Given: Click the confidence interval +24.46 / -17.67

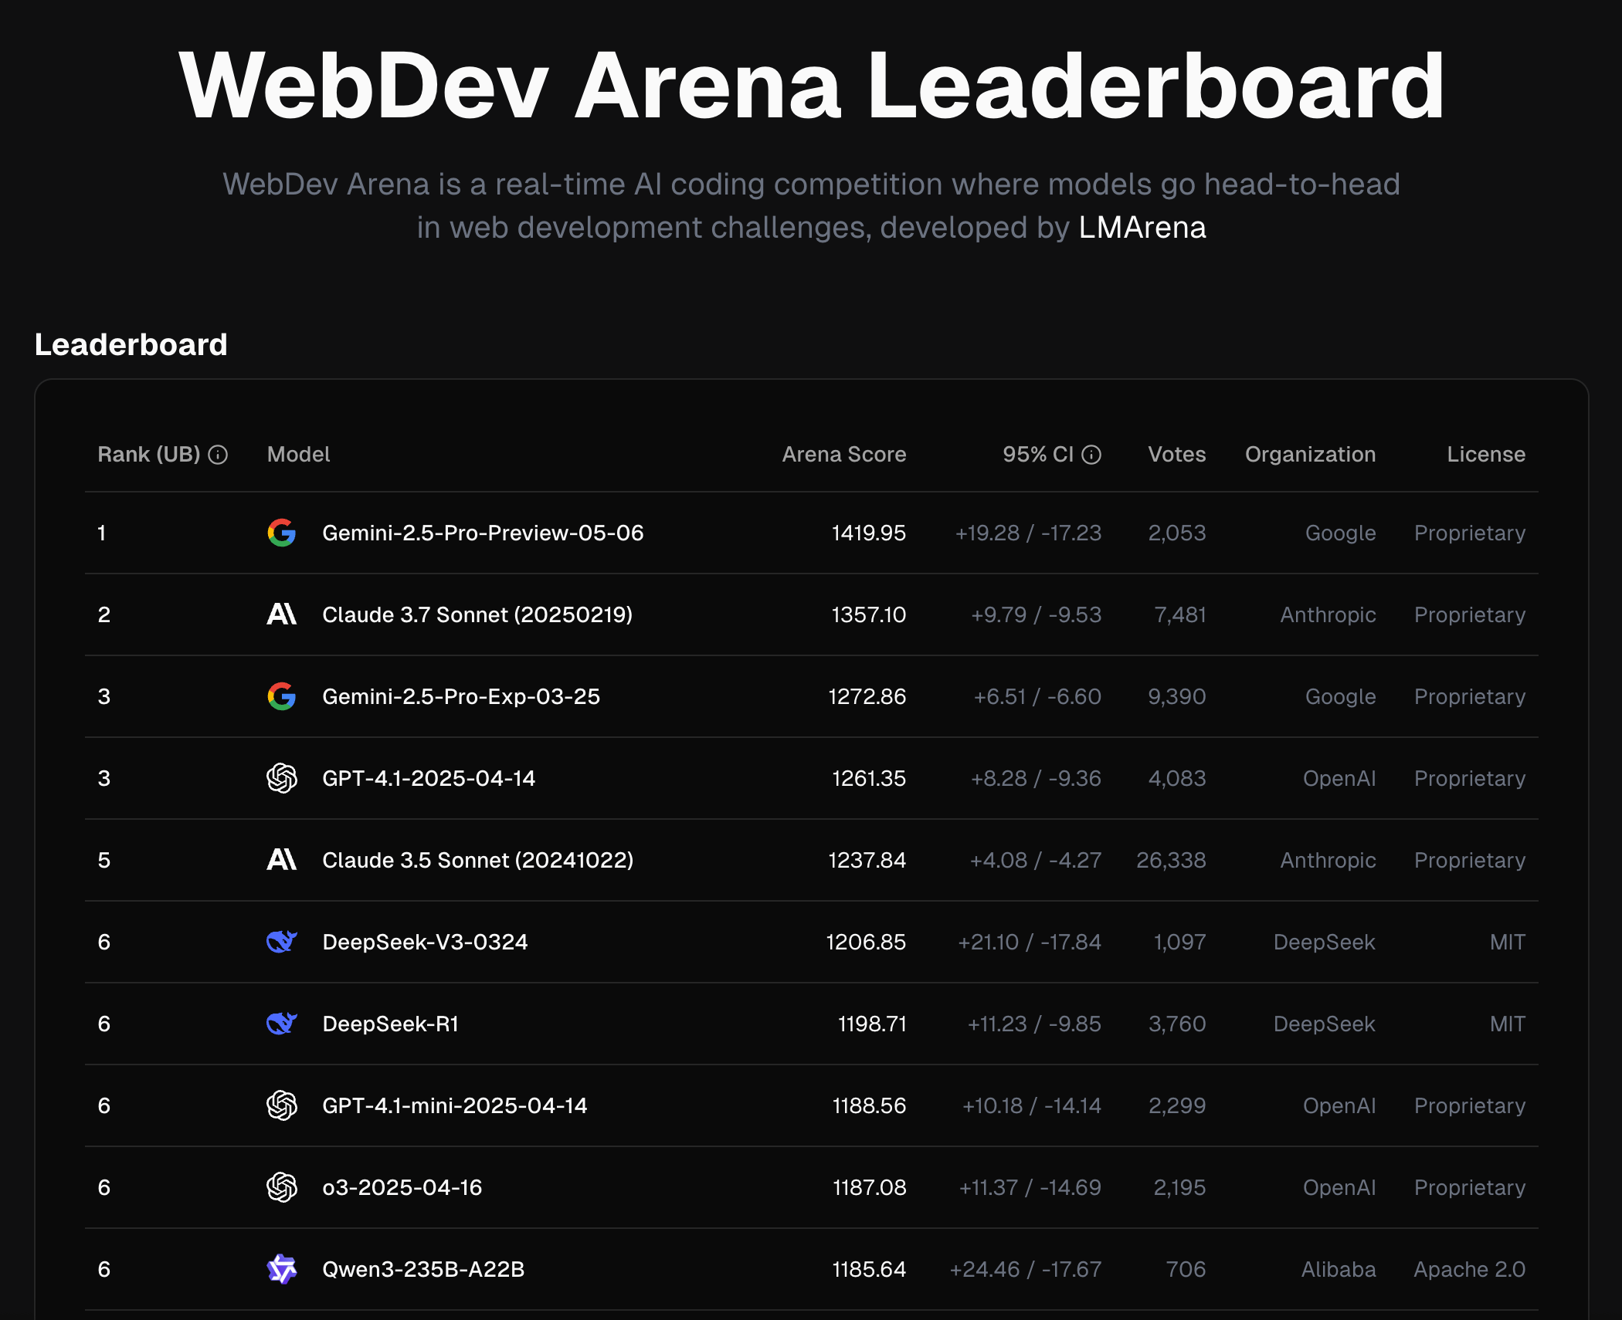Looking at the screenshot, I should (x=1026, y=1269).
